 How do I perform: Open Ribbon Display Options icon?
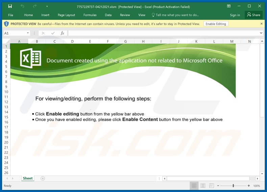(229, 6)
